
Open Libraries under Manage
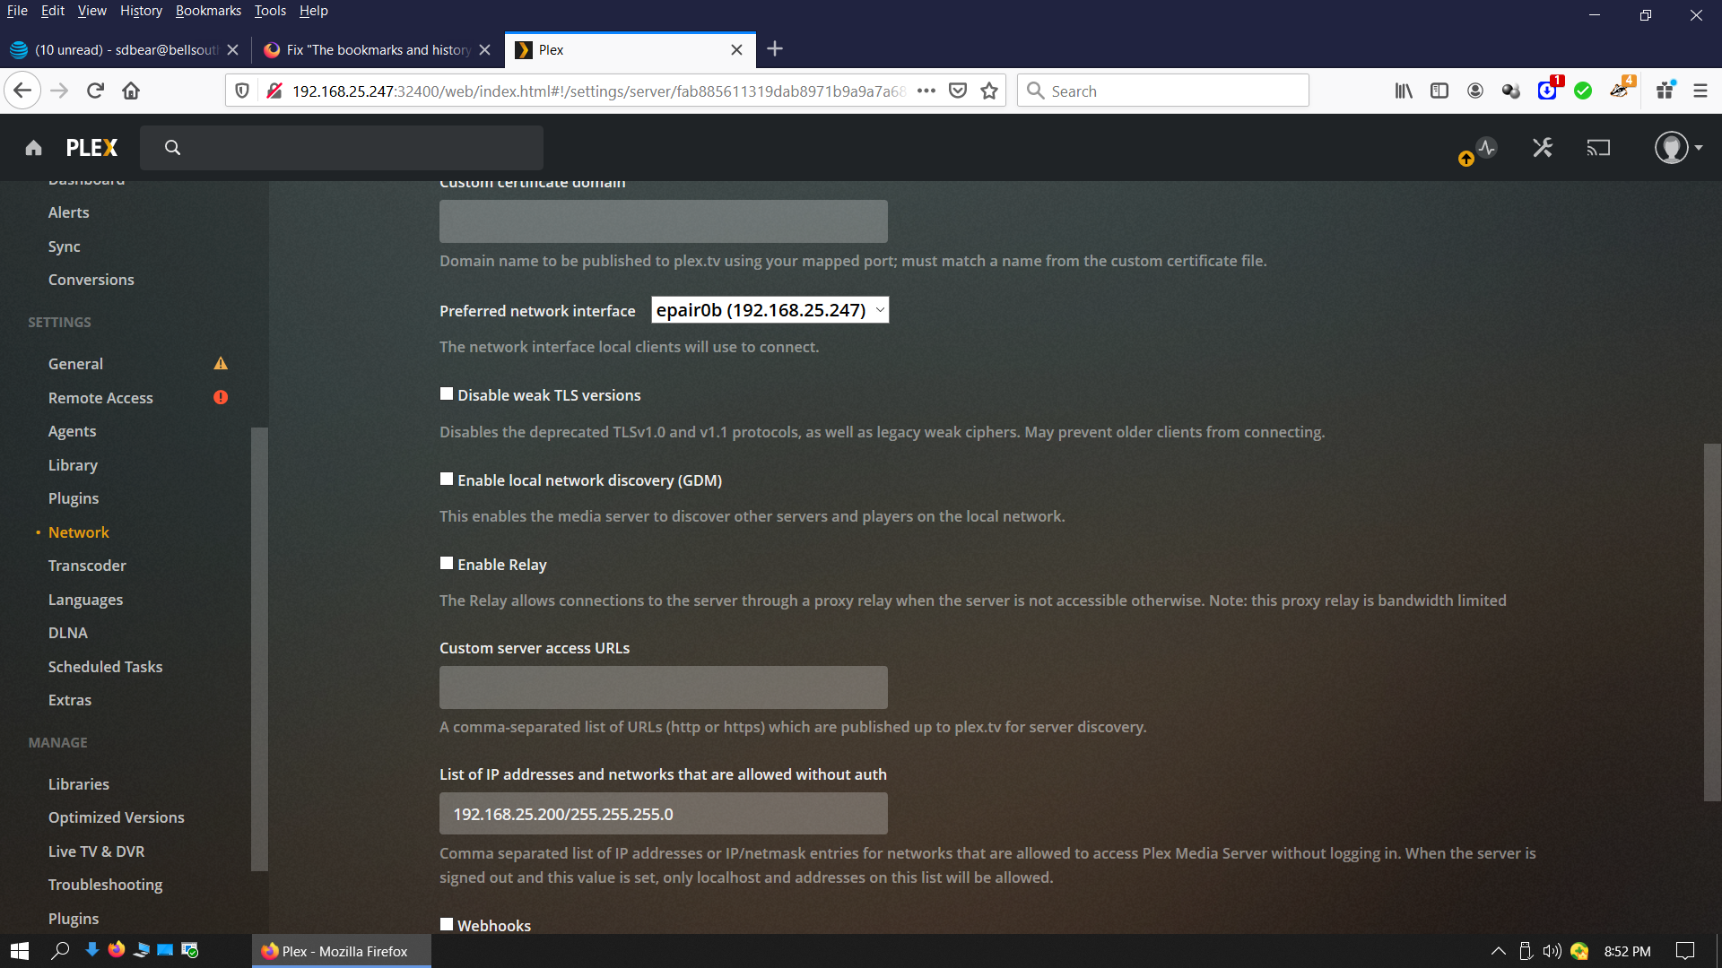click(79, 784)
